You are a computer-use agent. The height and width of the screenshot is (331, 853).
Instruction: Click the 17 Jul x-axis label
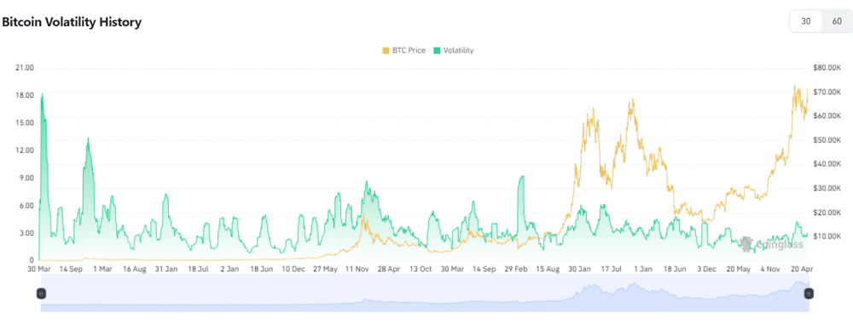[611, 269]
